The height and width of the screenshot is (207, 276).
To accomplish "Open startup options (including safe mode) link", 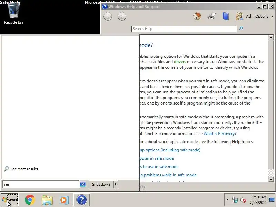I will [170, 150].
